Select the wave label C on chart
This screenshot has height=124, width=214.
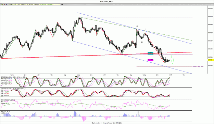tap(145, 30)
